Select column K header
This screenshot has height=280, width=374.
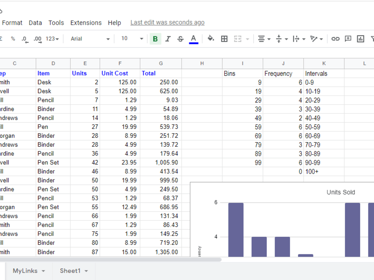(x=324, y=63)
